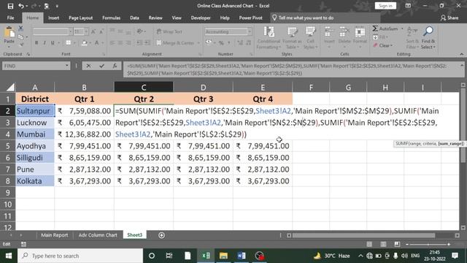
Task: Switch to the Page Layout tab
Action: [81, 18]
